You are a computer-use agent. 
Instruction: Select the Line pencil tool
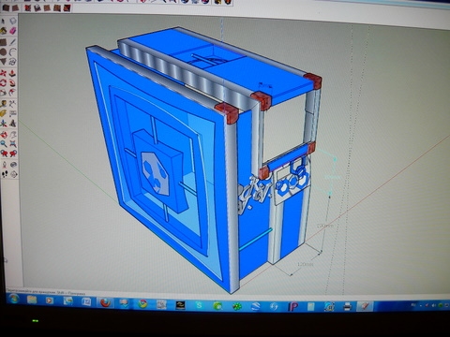(13, 42)
